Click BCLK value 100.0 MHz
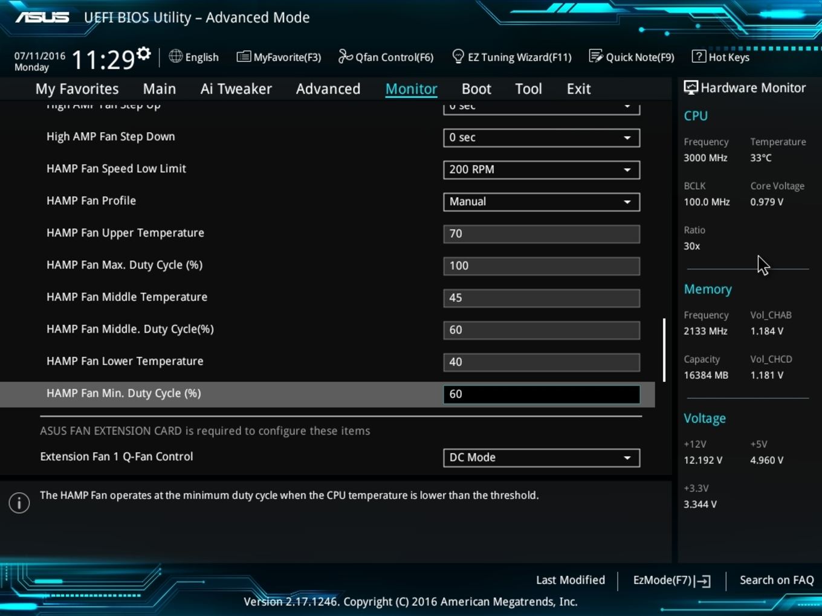 (x=707, y=202)
